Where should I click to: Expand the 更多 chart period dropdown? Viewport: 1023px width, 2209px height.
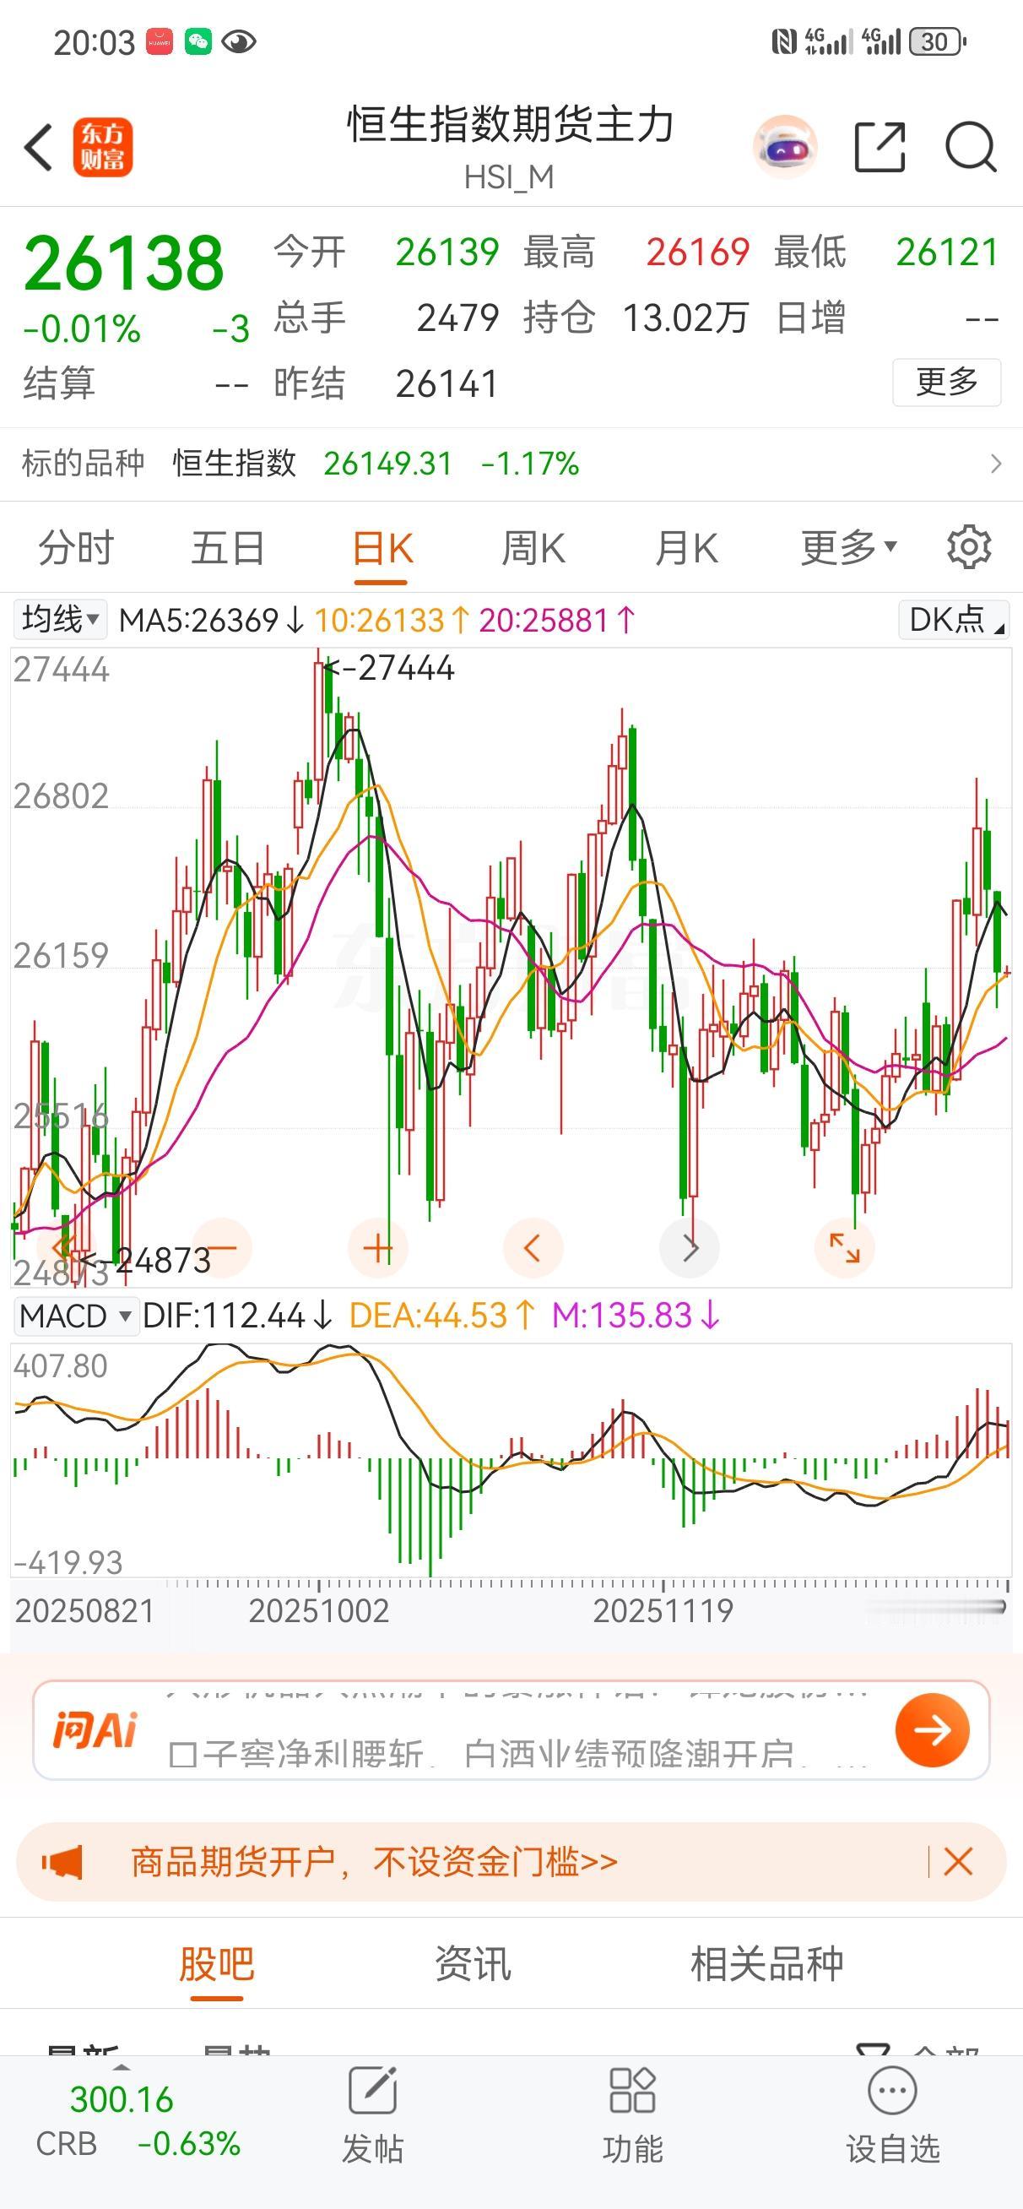point(848,547)
